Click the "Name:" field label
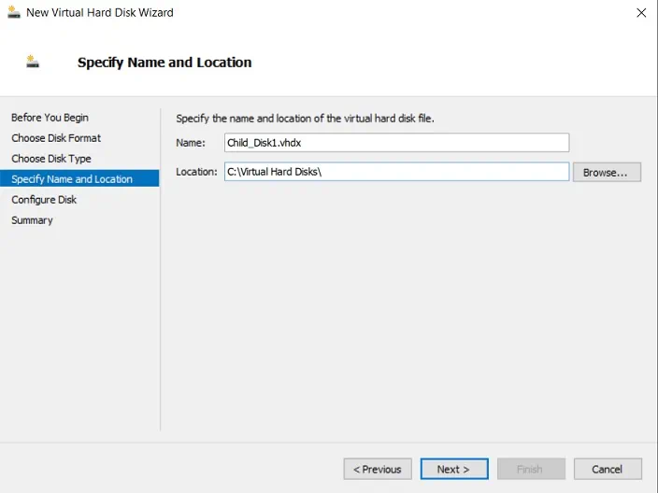The width and height of the screenshot is (658, 493). tap(190, 143)
